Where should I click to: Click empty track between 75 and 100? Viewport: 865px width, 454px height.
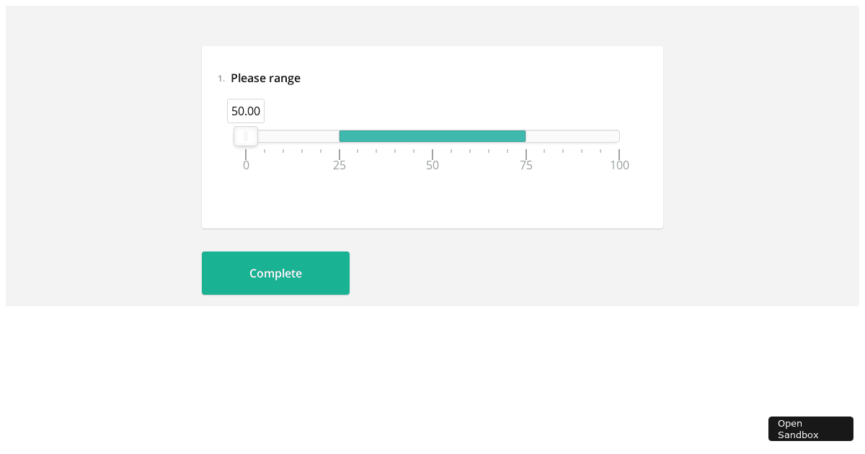tap(572, 136)
